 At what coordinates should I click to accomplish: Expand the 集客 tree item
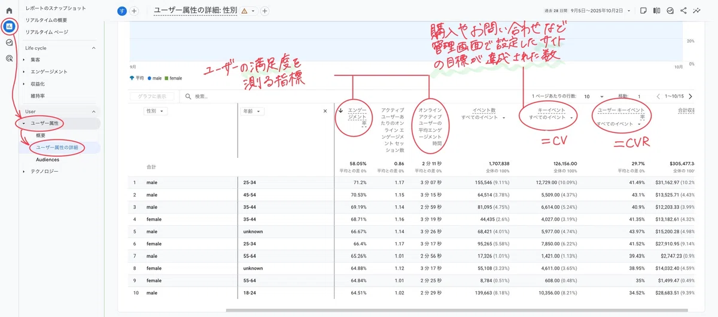pos(24,60)
